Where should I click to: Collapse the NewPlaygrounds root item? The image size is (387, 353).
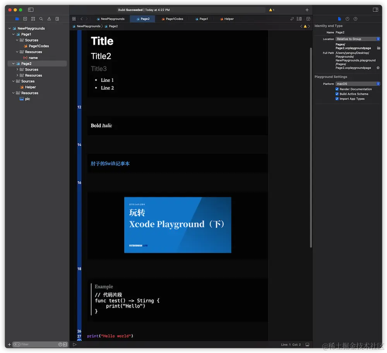coord(10,28)
